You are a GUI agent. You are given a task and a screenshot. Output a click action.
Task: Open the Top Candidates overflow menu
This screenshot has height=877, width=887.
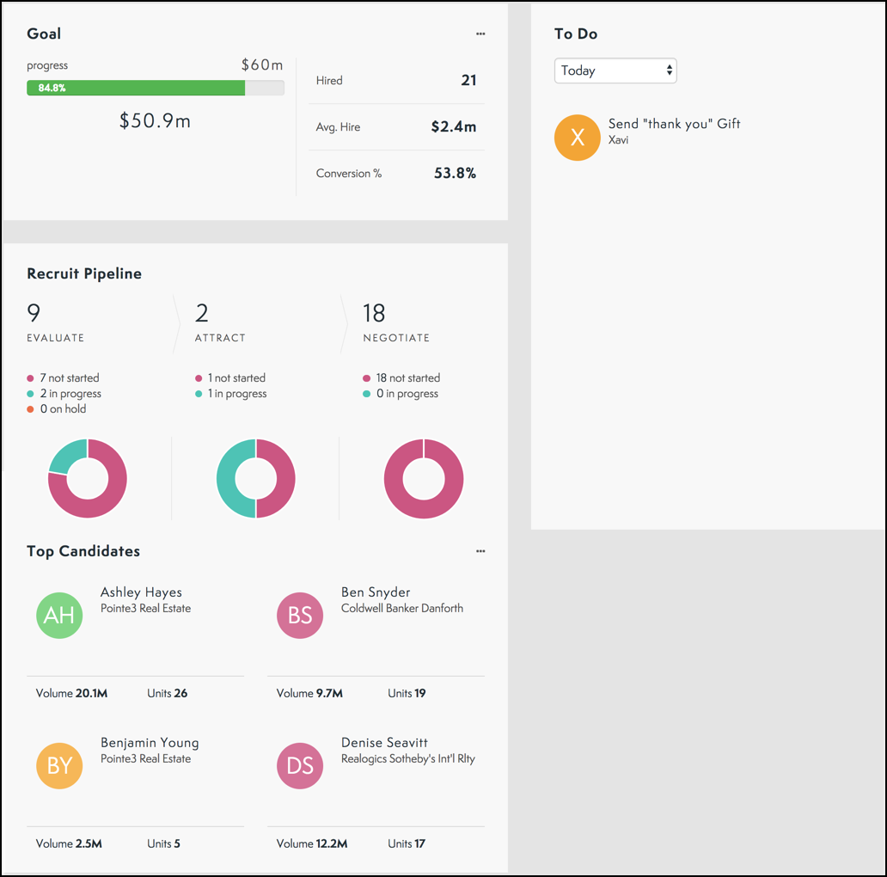point(480,551)
